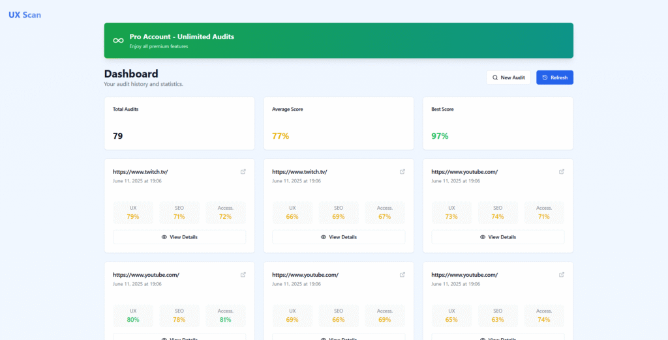The image size is (668, 340).
Task: View details of youtube.com audit with 73% UX
Action: [498, 237]
